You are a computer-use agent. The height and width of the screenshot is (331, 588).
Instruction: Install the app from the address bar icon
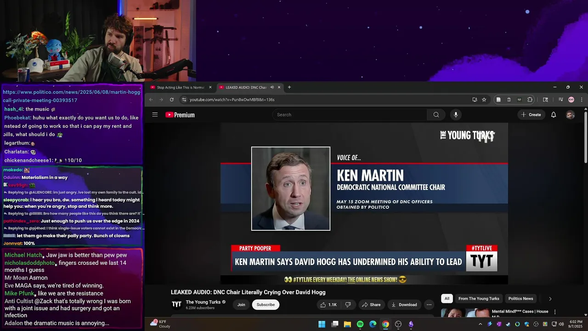tap(475, 99)
